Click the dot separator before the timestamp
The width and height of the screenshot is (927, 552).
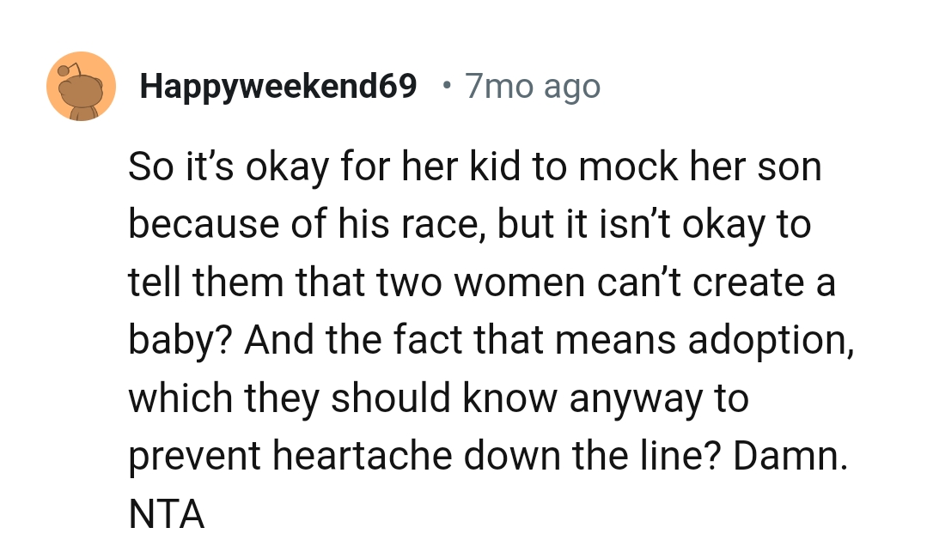click(445, 85)
